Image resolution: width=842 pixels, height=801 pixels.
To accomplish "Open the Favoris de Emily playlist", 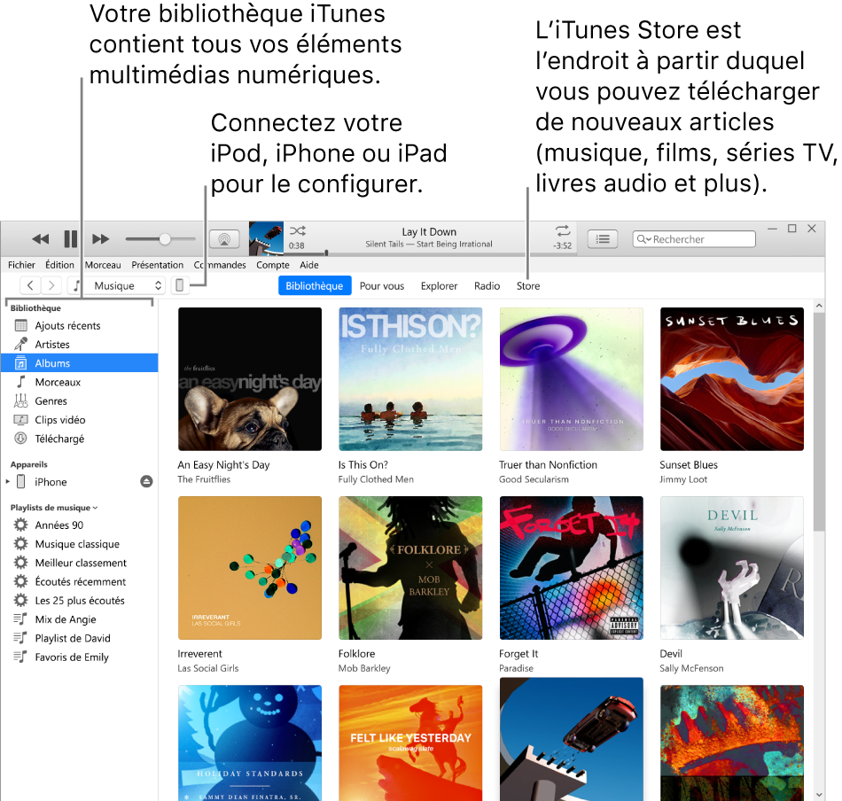I will pos(80,657).
